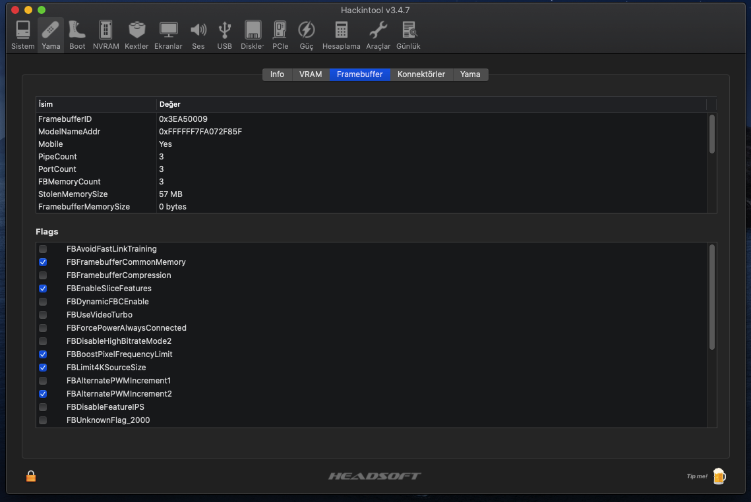Uncheck the FBLimit4KSourceSize flag
This screenshot has height=502, width=751.
[x=43, y=368]
